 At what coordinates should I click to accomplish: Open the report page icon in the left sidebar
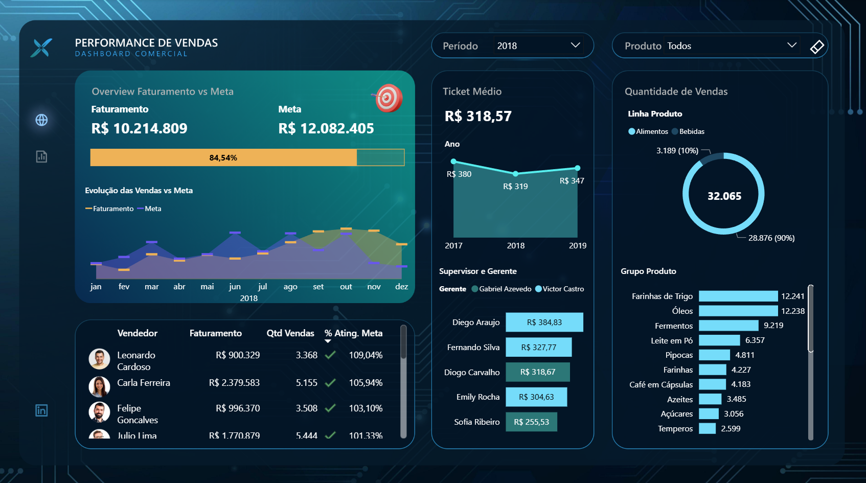click(41, 156)
